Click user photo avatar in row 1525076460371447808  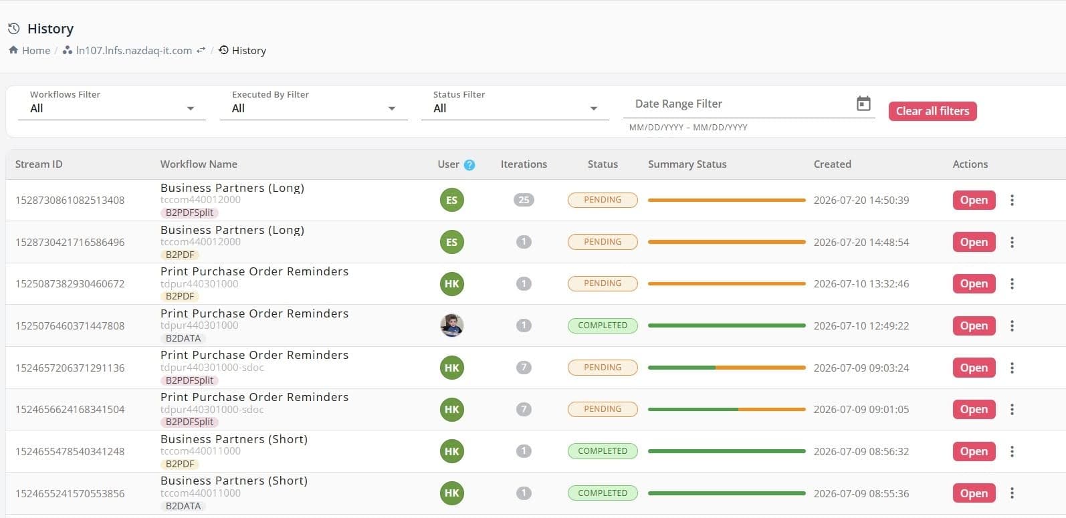(452, 326)
